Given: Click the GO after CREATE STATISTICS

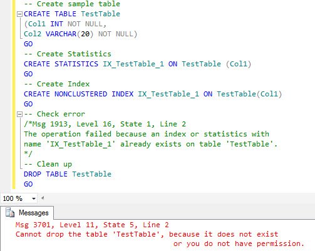Looking at the screenshot, I should coord(28,74).
